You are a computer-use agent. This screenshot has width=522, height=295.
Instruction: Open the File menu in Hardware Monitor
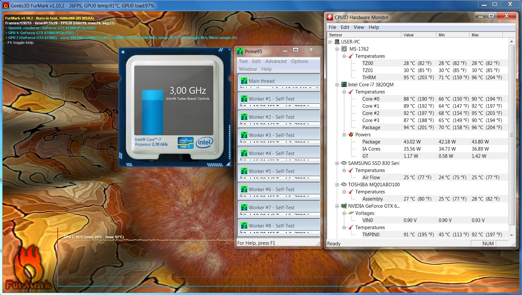332,27
